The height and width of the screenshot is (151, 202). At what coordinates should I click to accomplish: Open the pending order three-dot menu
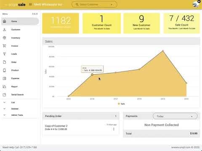[114, 129]
